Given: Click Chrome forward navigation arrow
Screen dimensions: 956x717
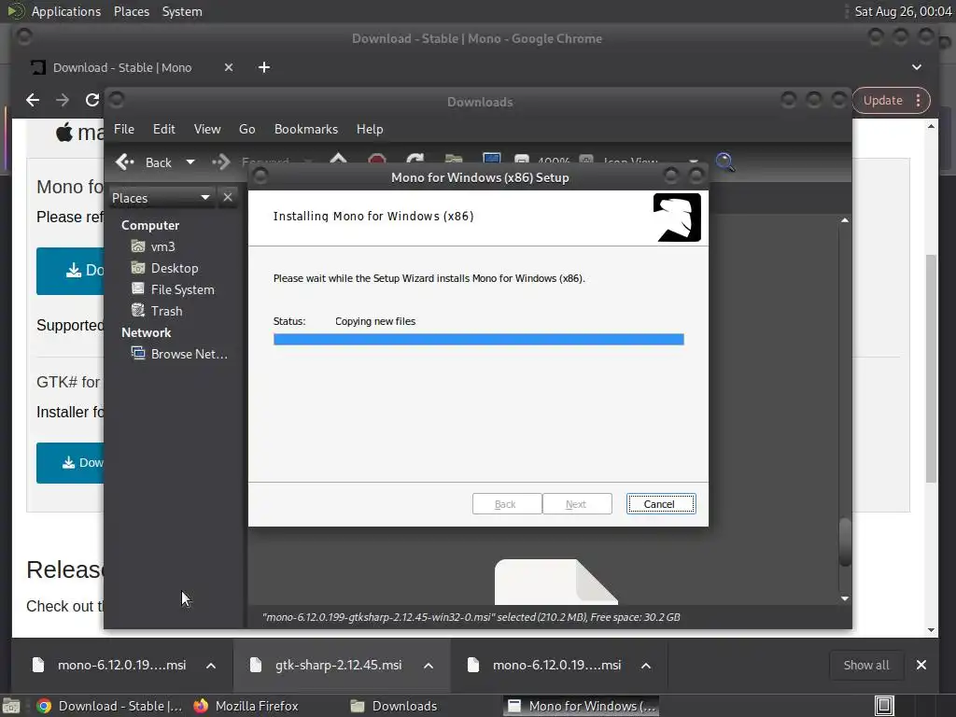Looking at the screenshot, I should coord(63,100).
